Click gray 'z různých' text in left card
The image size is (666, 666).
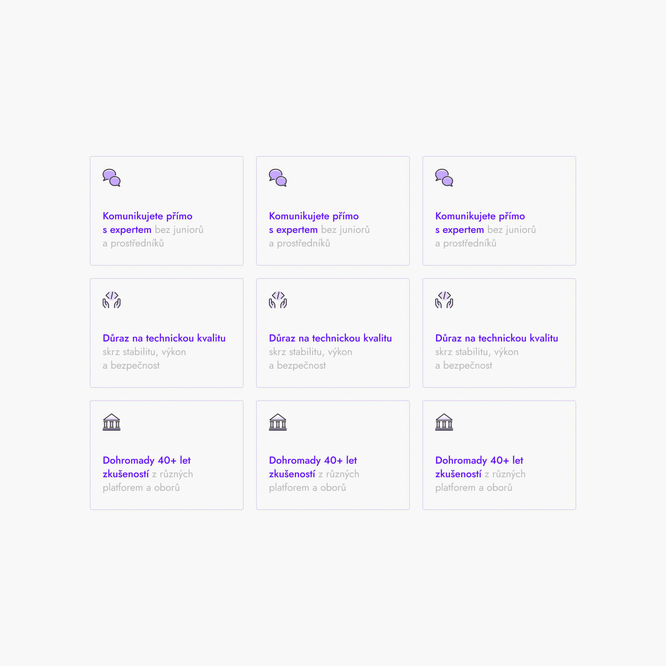(173, 474)
